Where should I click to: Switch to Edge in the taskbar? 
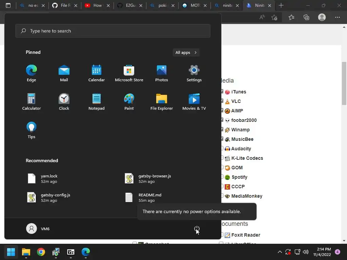click(x=86, y=252)
